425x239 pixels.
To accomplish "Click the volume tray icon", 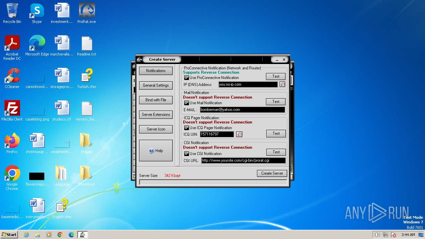I will point(378,235).
